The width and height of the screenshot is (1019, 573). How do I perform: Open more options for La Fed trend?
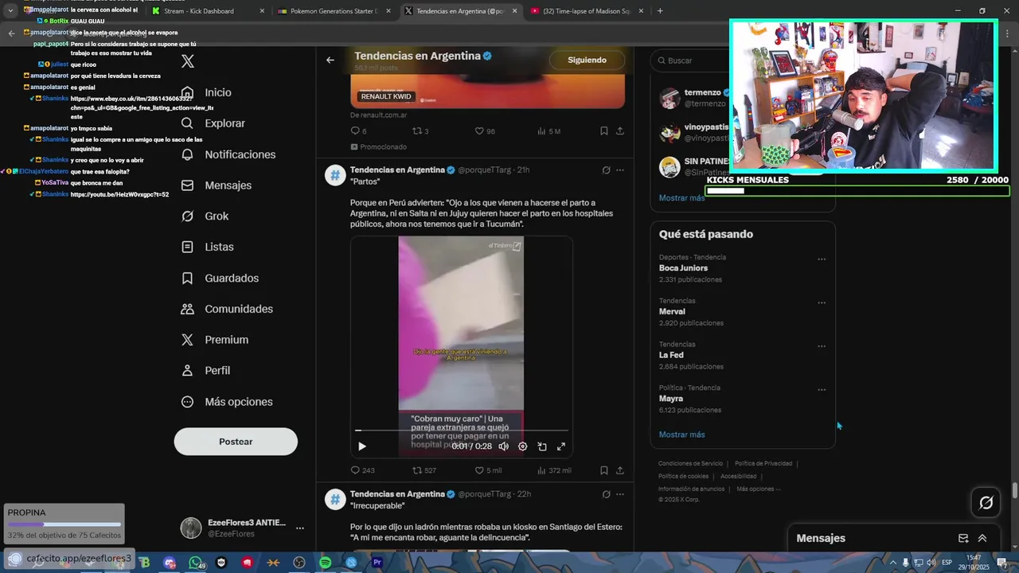[x=822, y=347]
